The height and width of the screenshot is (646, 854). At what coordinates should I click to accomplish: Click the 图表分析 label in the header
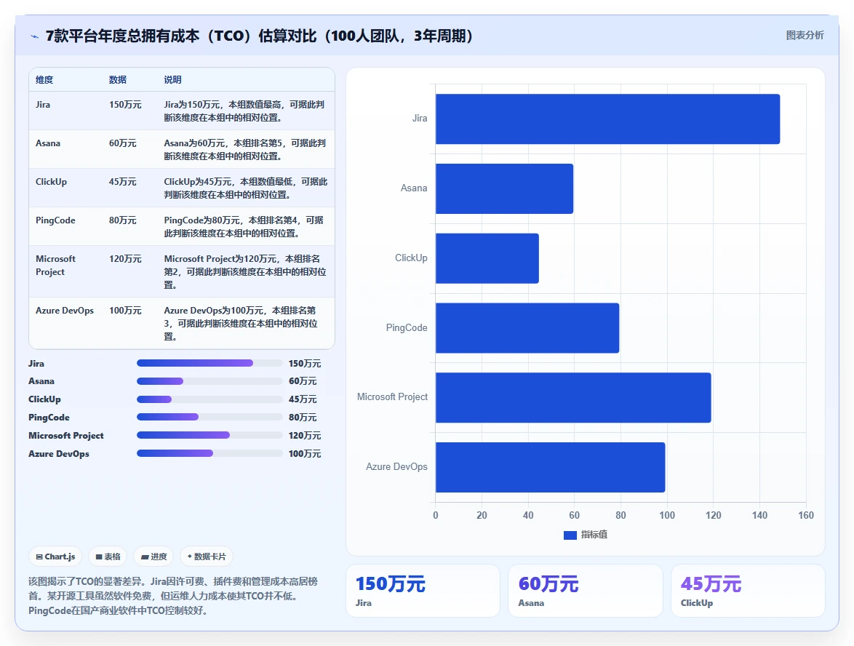[x=805, y=36]
